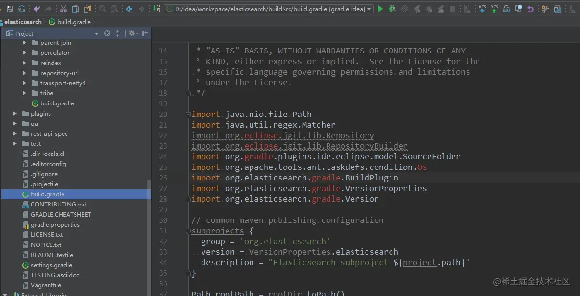Click the Synchronize icon in the toolbar

tap(22, 9)
